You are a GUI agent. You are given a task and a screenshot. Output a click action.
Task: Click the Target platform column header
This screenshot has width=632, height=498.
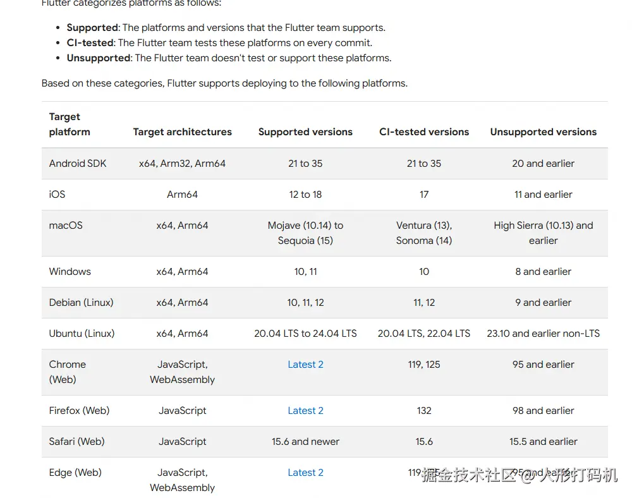click(70, 124)
